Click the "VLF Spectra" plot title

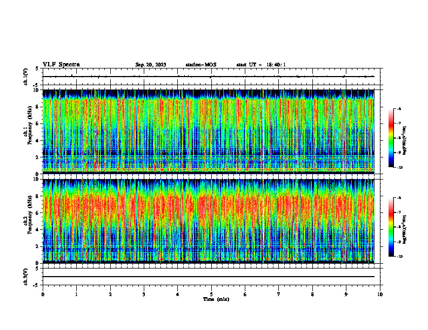(61, 65)
